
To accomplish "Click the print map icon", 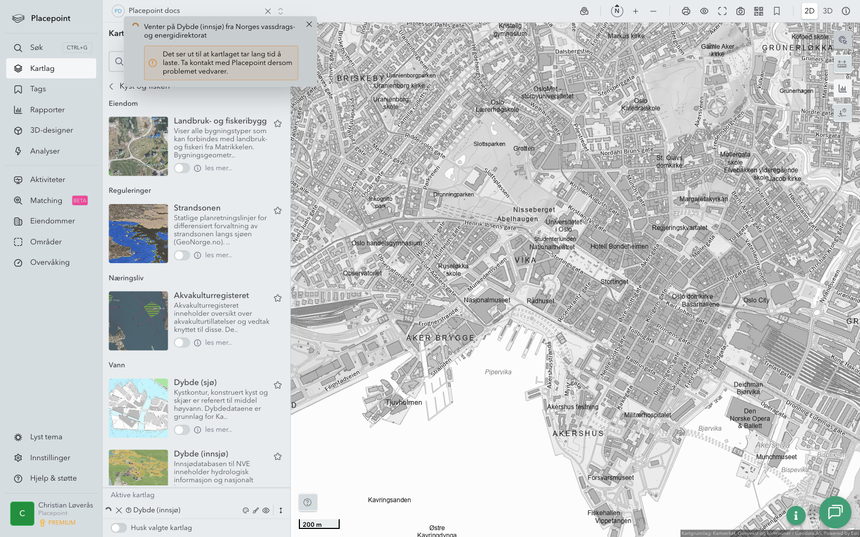I will click(x=686, y=11).
